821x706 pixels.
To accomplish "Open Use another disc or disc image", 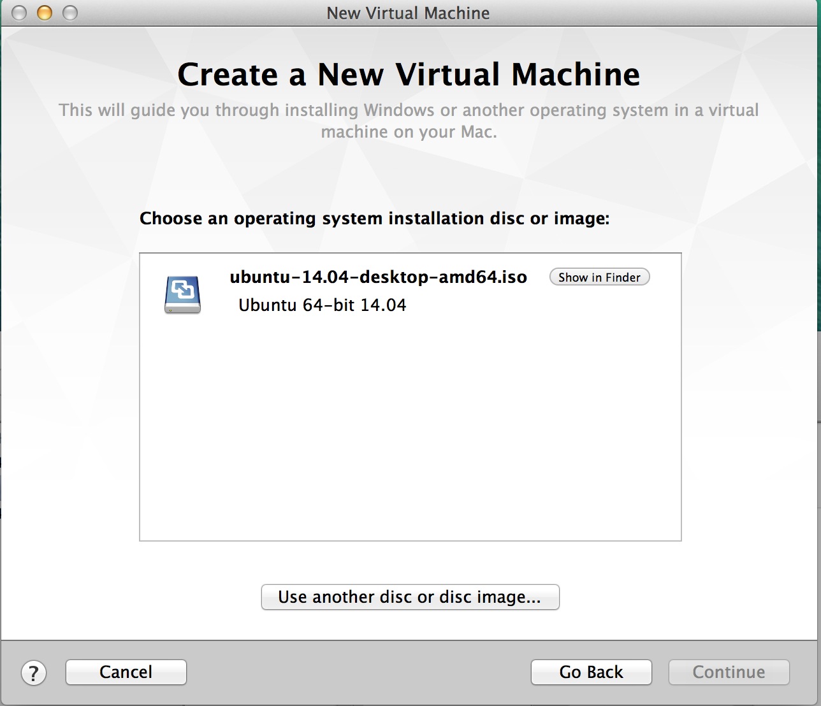I will pos(410,597).
